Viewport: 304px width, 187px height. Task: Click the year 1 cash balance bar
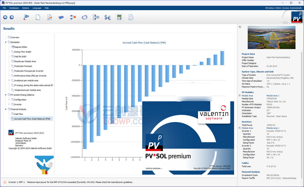[85, 107]
